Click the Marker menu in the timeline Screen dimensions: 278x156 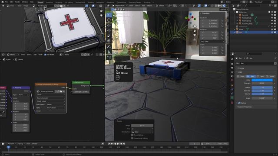click(35, 144)
